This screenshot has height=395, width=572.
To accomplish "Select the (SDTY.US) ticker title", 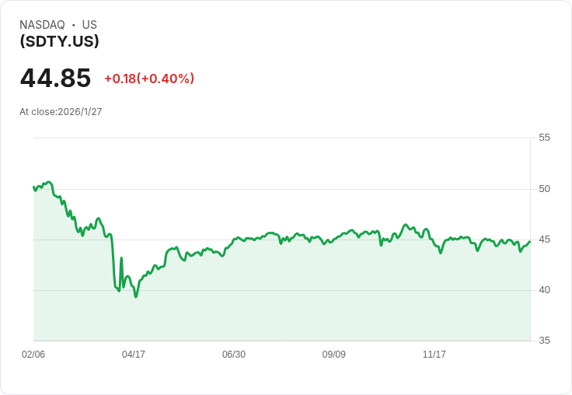I will (59, 41).
